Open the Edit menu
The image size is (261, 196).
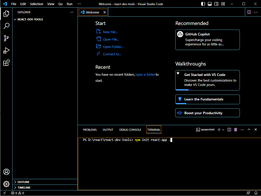pyautogui.click(x=23, y=4)
